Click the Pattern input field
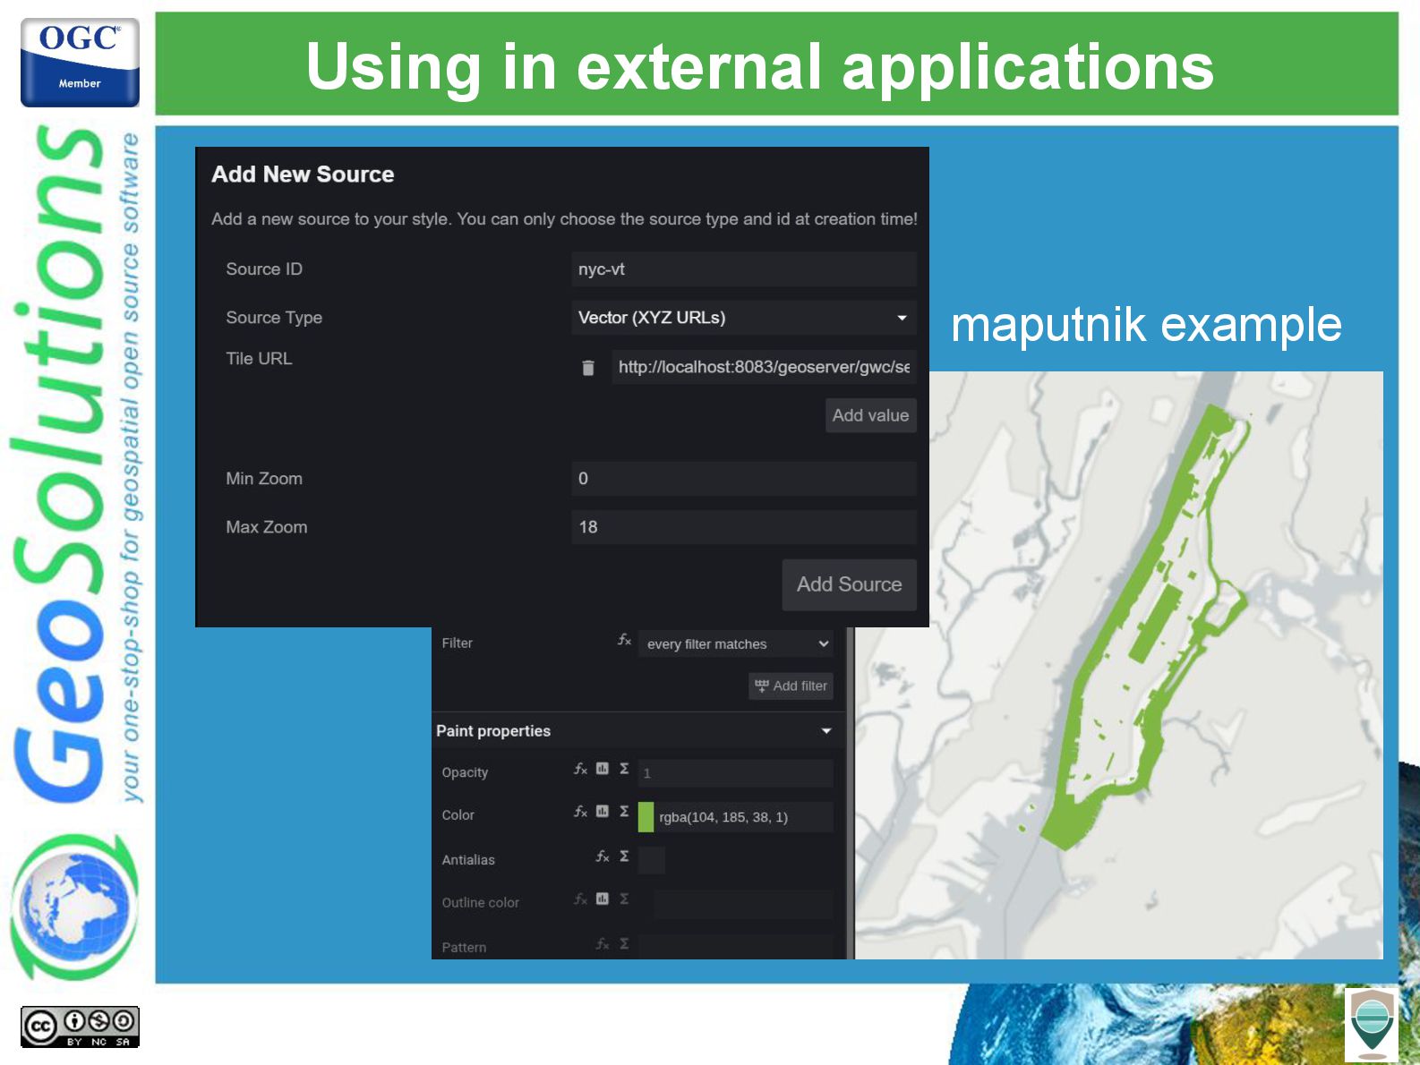Image resolution: width=1420 pixels, height=1065 pixels. [x=736, y=945]
